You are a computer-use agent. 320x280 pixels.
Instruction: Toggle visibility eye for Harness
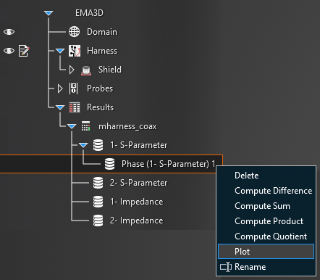[9, 51]
